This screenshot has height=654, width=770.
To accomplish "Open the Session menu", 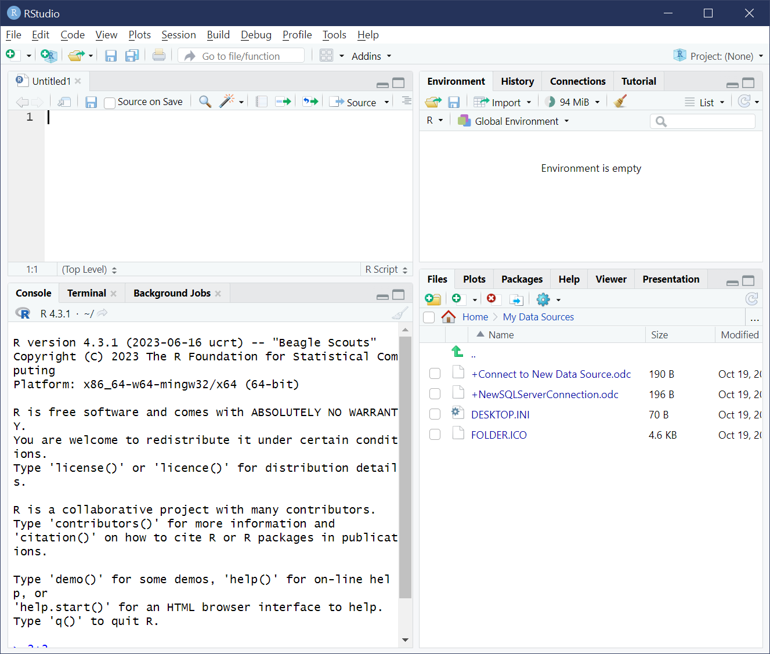I will pos(179,35).
